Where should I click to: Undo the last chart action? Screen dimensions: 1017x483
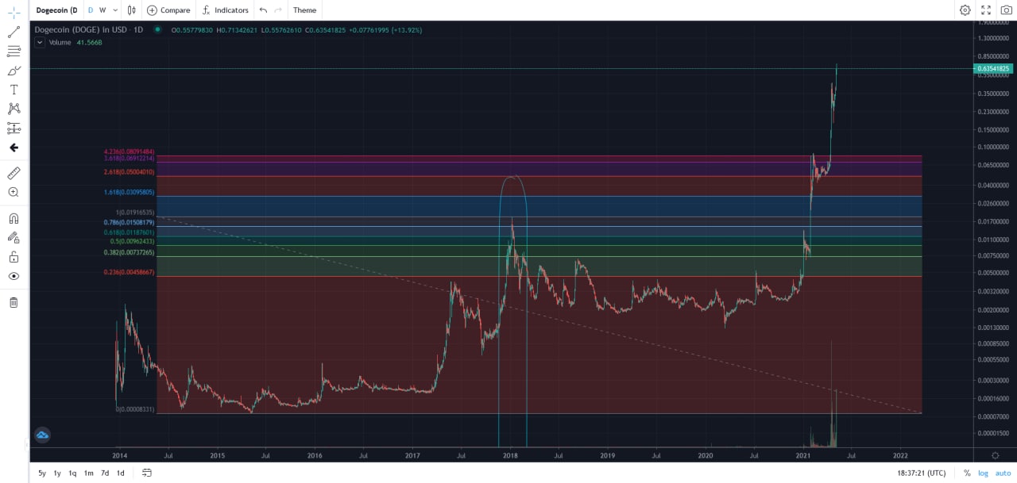click(x=263, y=10)
